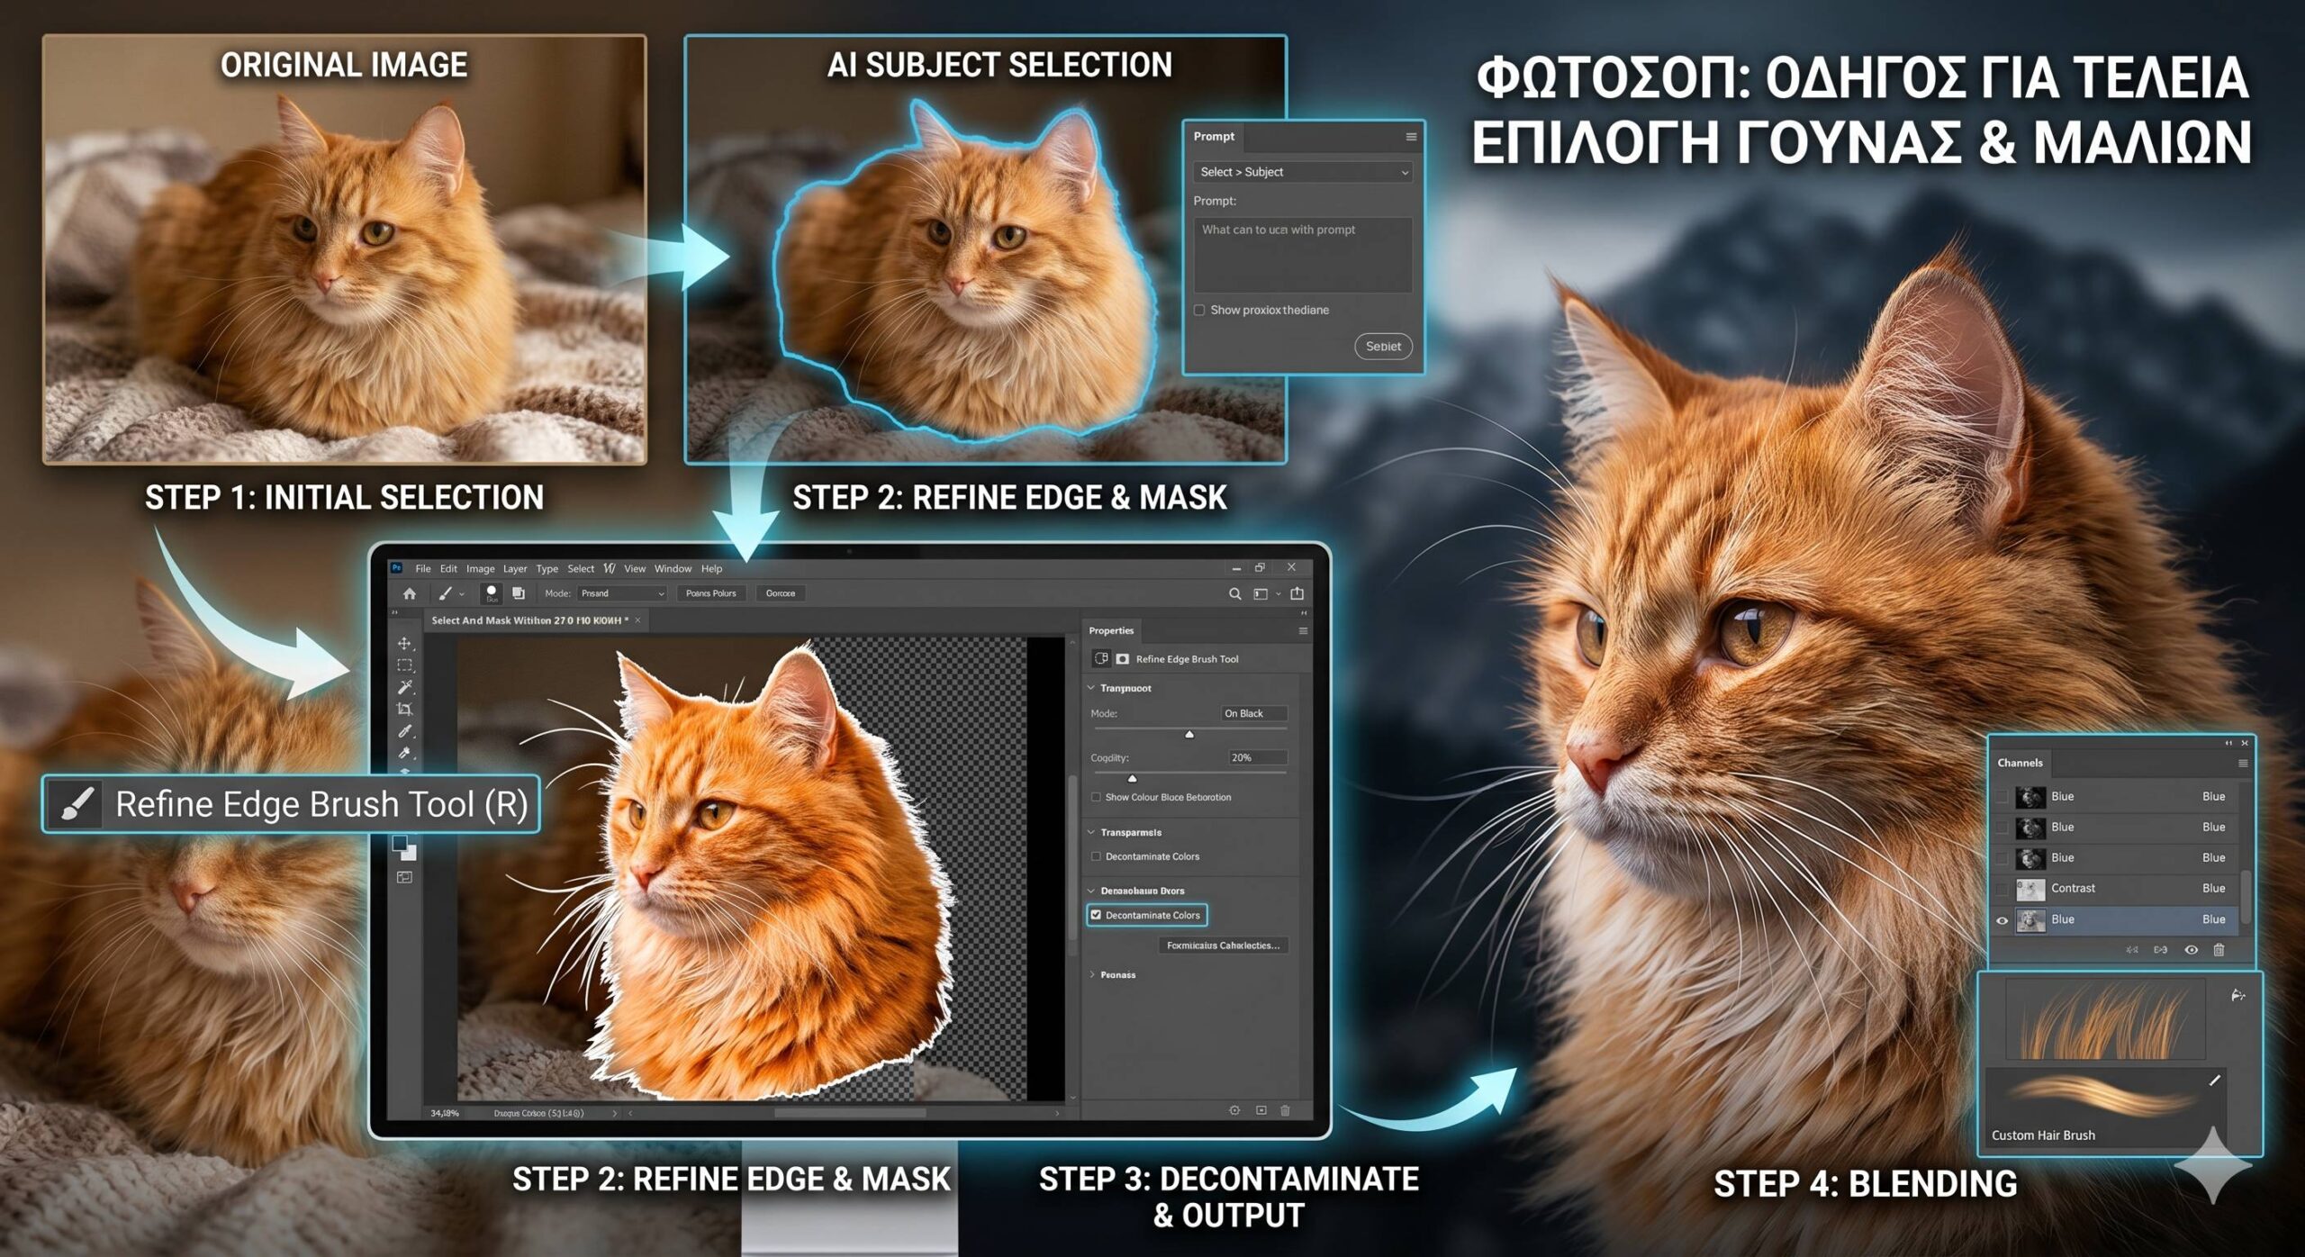2305x1257 pixels.
Task: Click the Search magnifier icon
Action: pyautogui.click(x=1235, y=593)
